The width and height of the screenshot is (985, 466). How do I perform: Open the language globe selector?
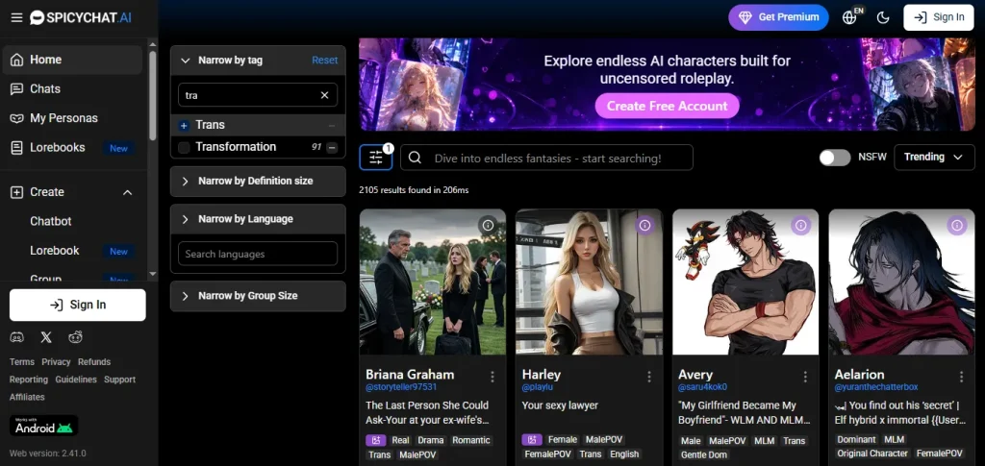tap(850, 17)
